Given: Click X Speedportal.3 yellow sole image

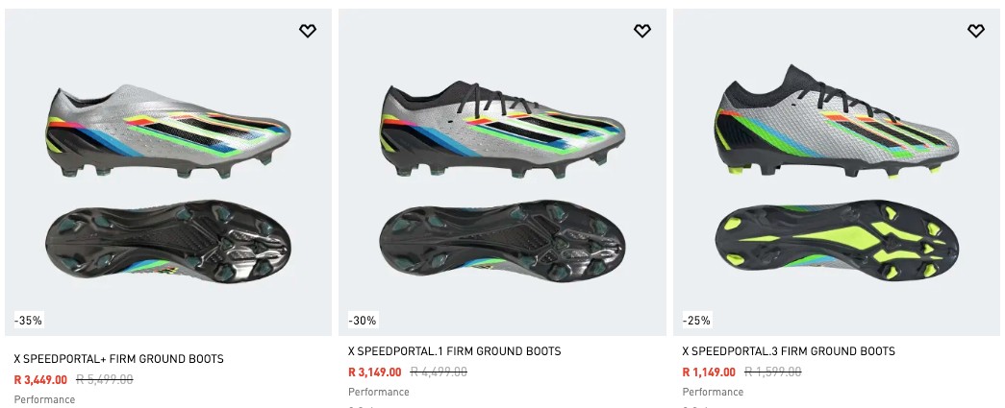Looking at the screenshot, I should tap(835, 238).
